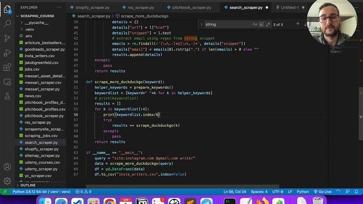Open scraping_jobs.csv in explorer
The height and width of the screenshot is (204, 363).
[41, 136]
